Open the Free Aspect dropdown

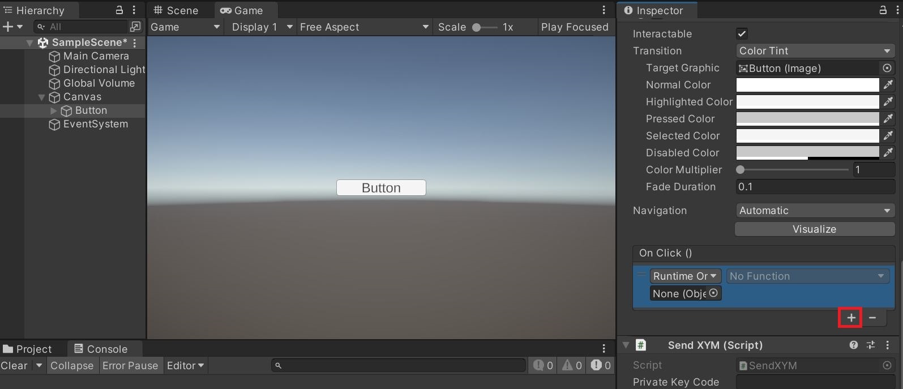[364, 27]
